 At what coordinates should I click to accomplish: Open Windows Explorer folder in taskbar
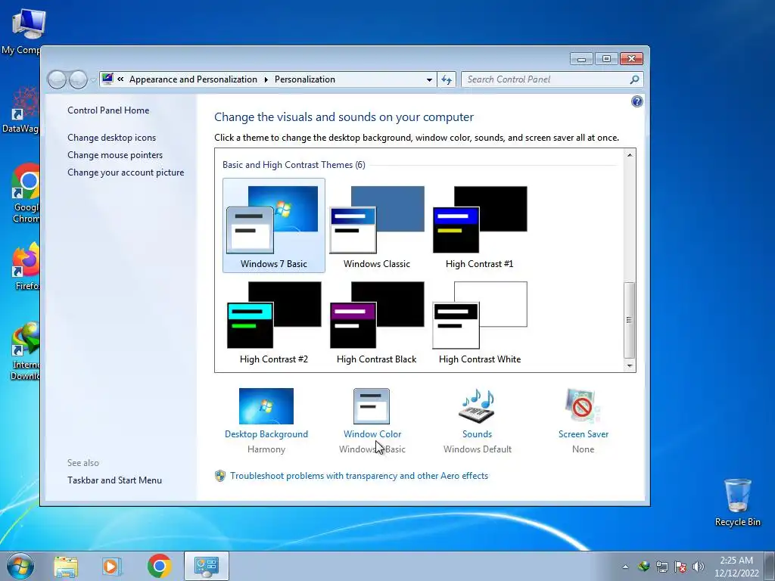pos(66,566)
